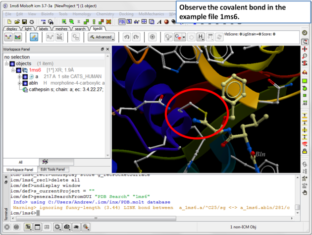Click the ligand editor pencil icon
The height and width of the screenshot is (235, 312).
pyautogui.click(x=34, y=37)
